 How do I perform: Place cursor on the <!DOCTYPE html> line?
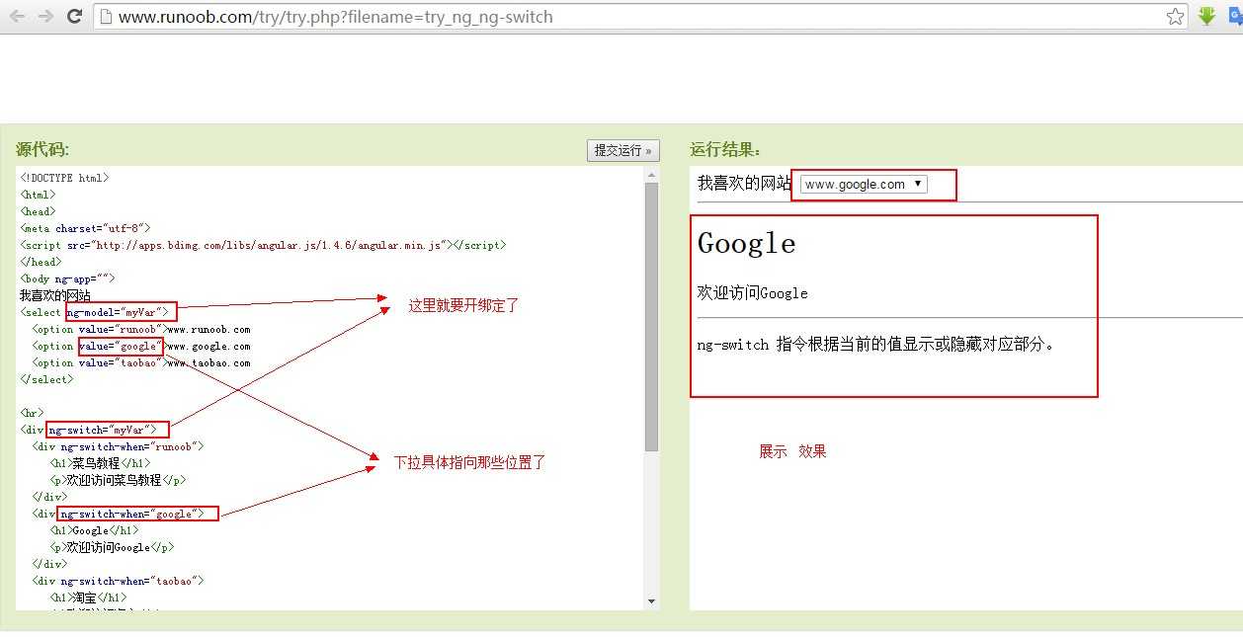pyautogui.click(x=64, y=178)
